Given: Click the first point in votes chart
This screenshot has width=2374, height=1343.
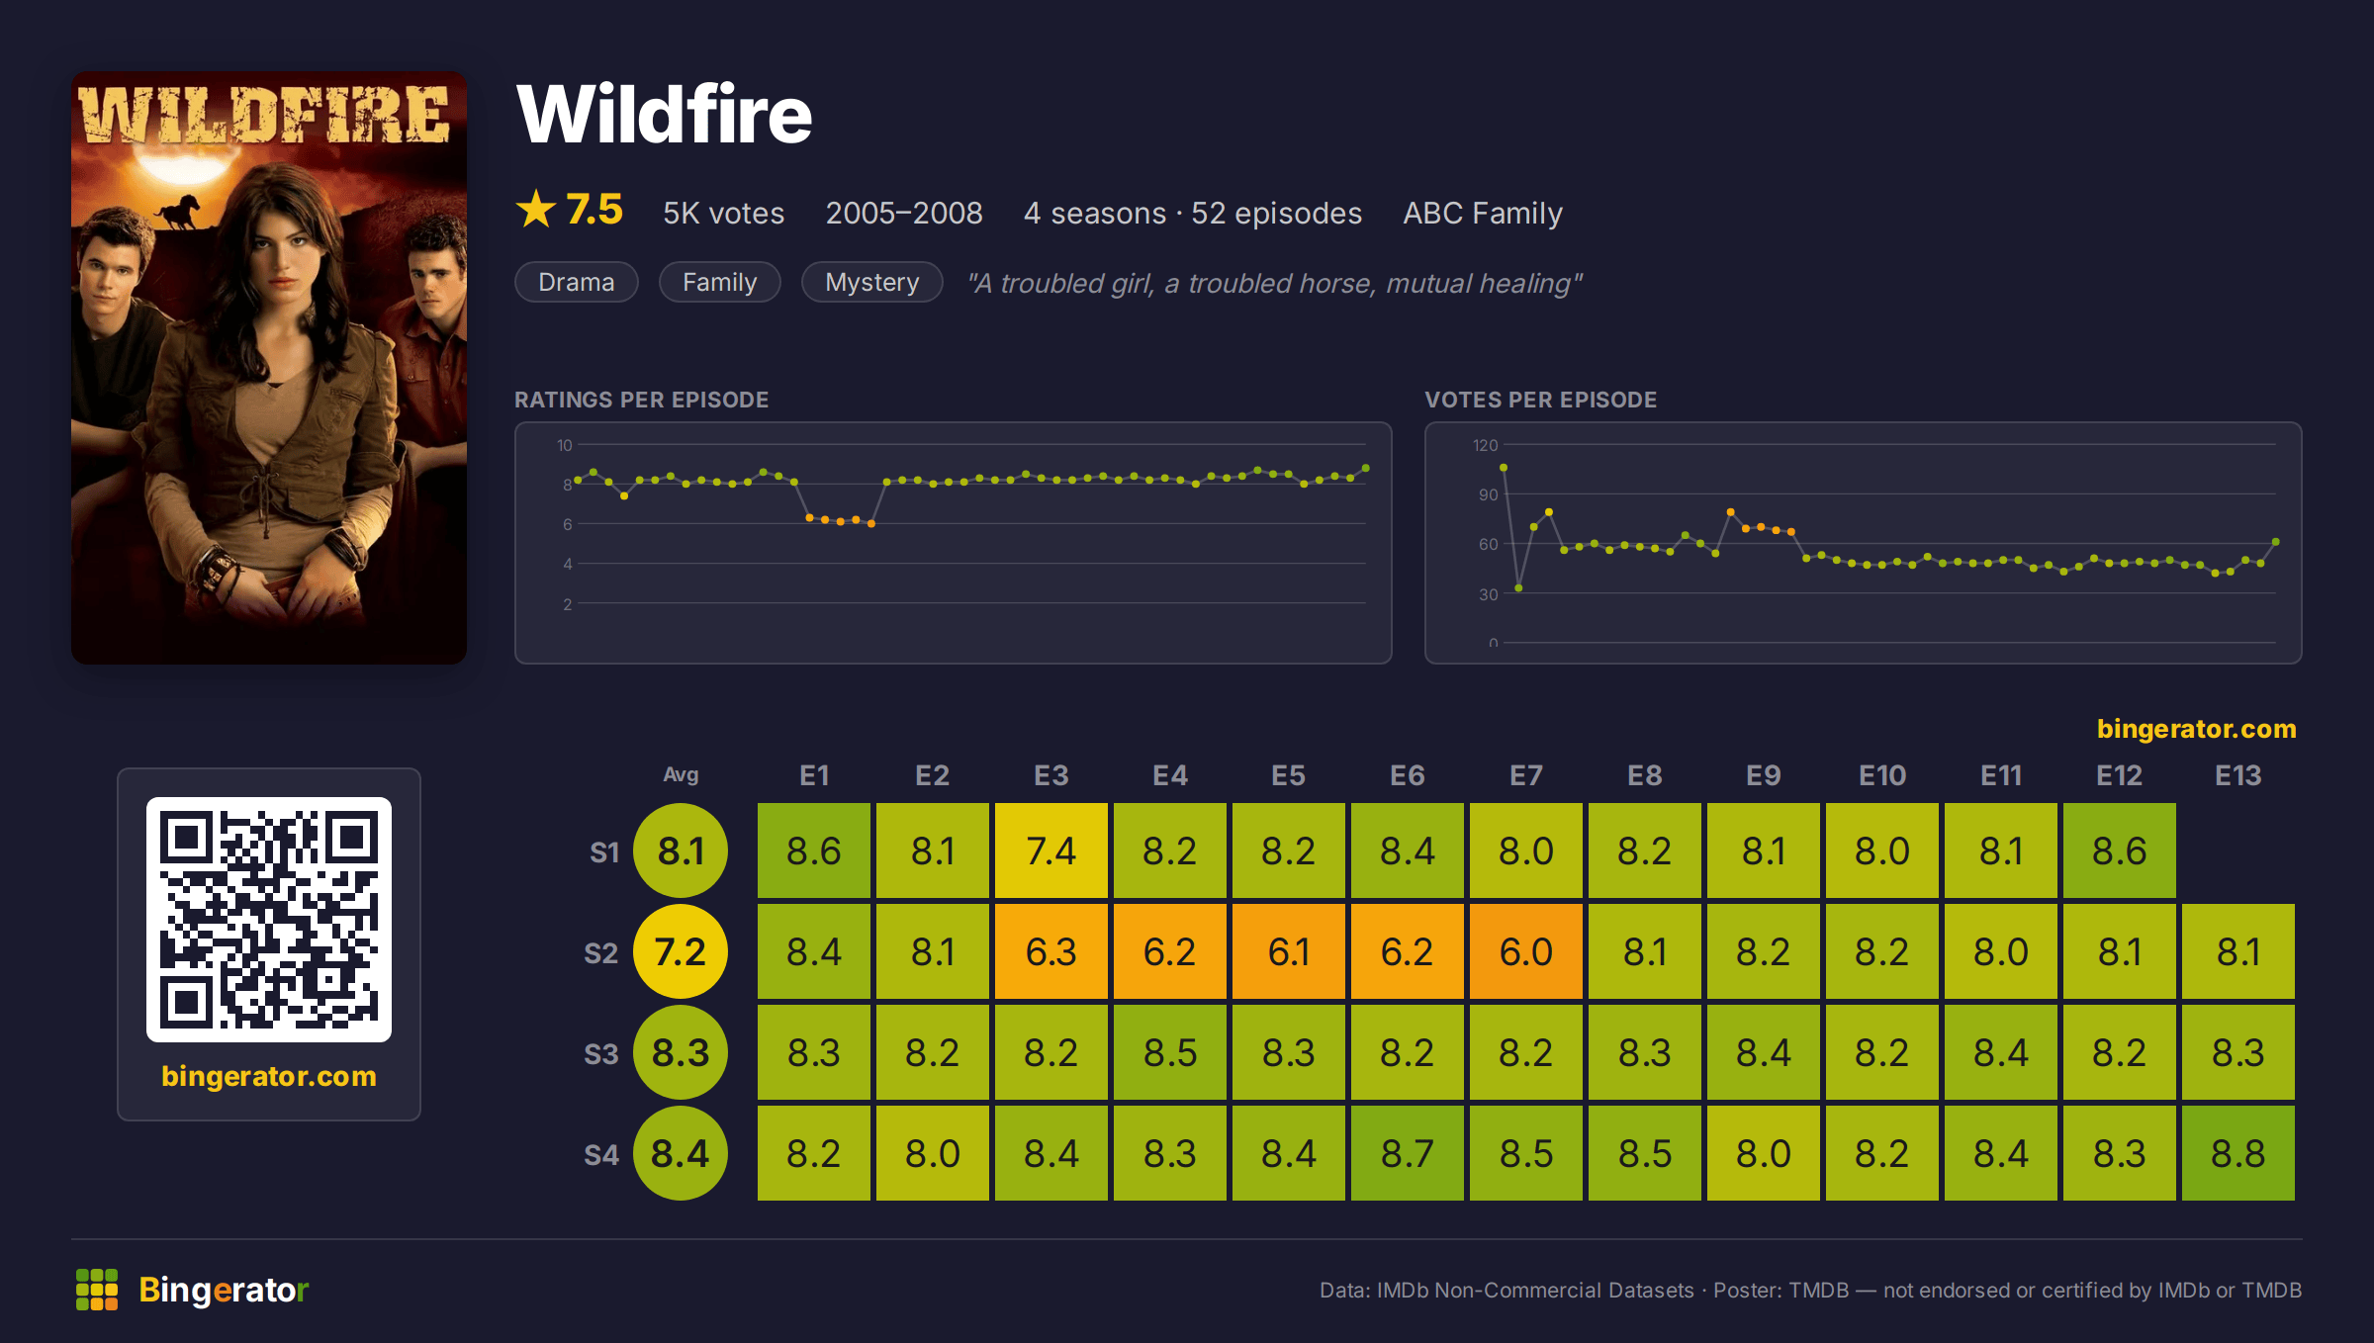Looking at the screenshot, I should point(1504,468).
